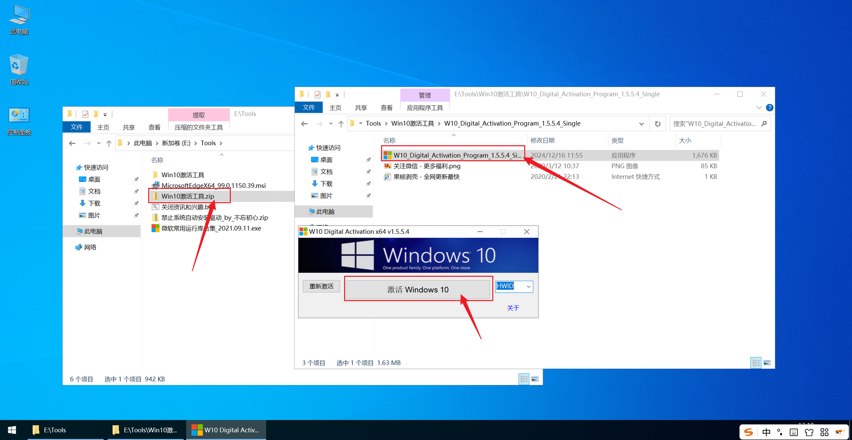This screenshot has width=852, height=440.
Task: Click the 关于 link
Action: point(513,308)
